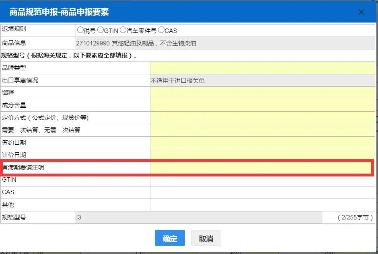Select the 税号 radio button

click(80, 31)
